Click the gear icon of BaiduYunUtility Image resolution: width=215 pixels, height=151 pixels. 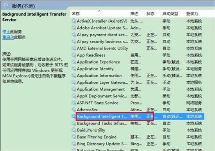click(73, 130)
